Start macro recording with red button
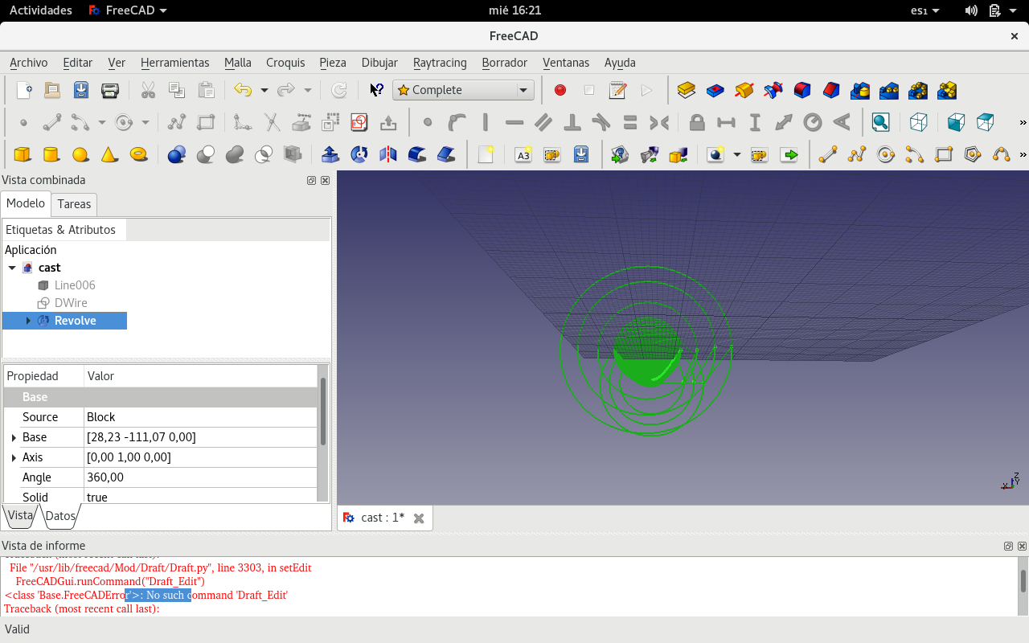Viewport: 1029px width, 643px height. coord(560,91)
